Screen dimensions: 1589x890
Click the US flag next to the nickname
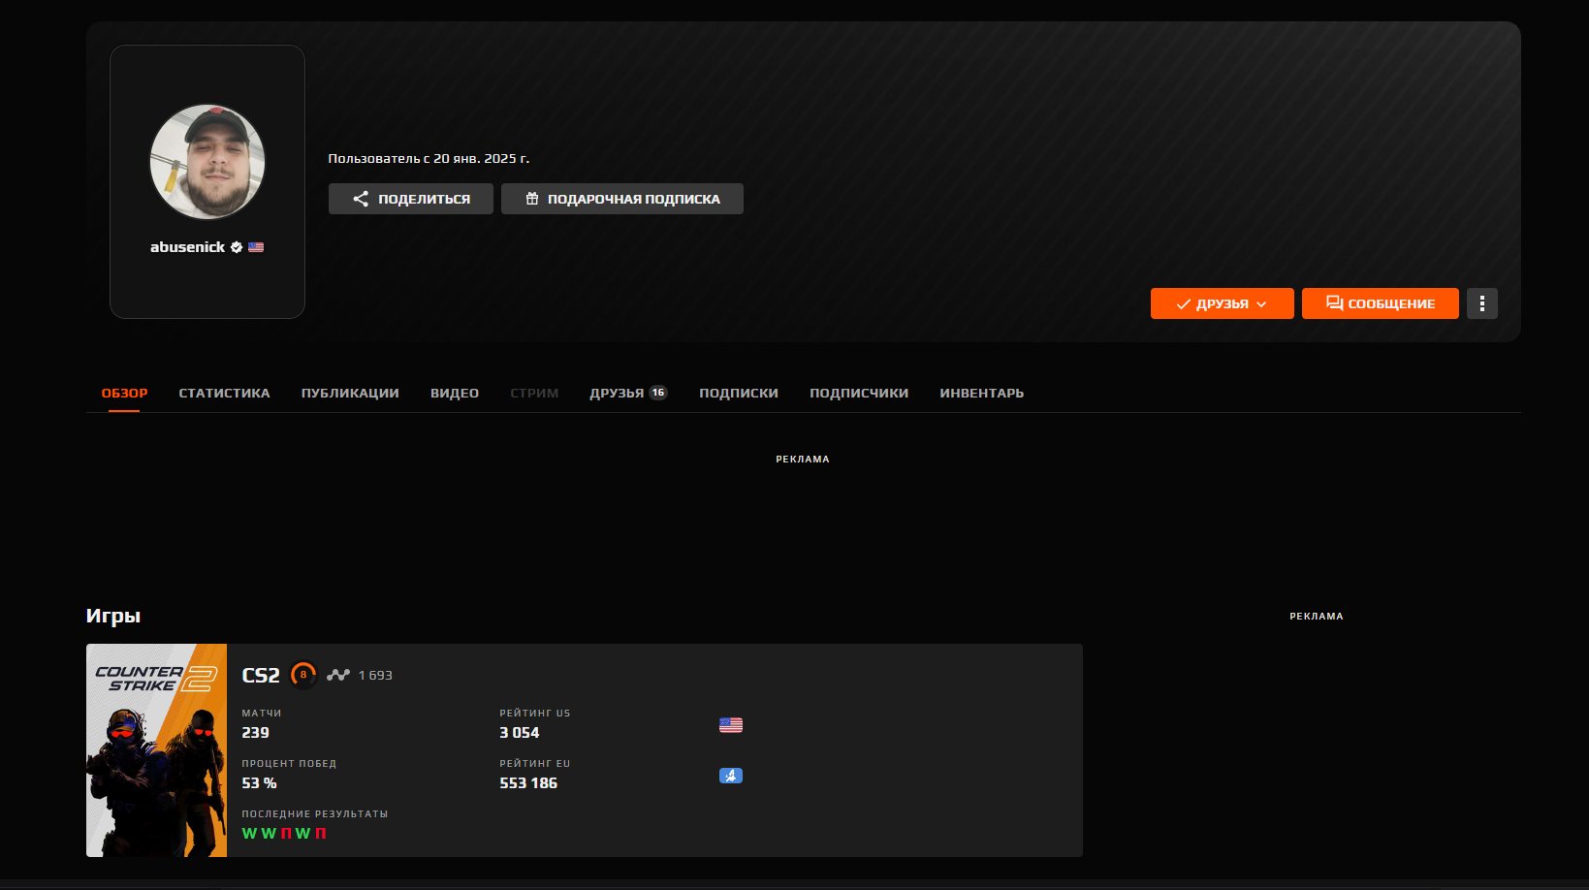[x=256, y=247]
